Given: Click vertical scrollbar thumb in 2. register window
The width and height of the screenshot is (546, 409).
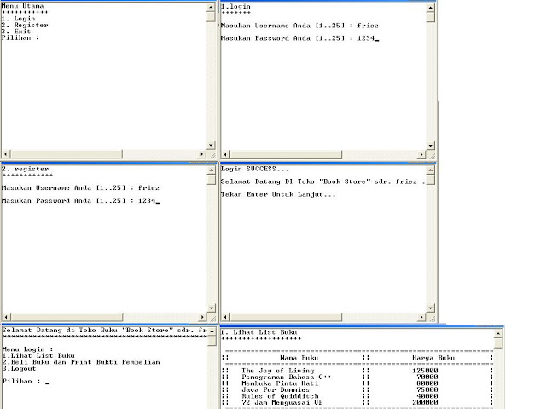Looking at the screenshot, I should pos(212,180).
